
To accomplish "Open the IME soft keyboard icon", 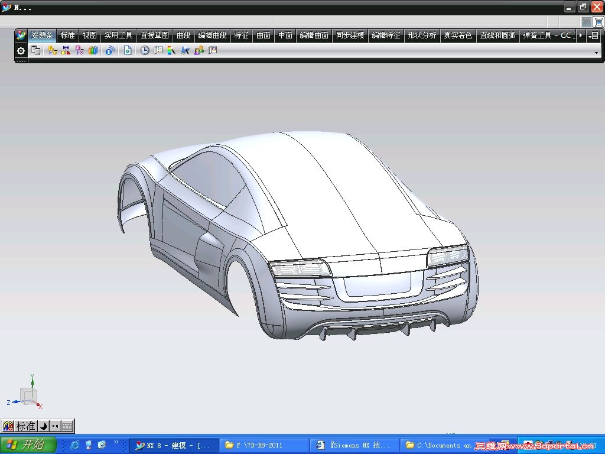I will coord(67,426).
